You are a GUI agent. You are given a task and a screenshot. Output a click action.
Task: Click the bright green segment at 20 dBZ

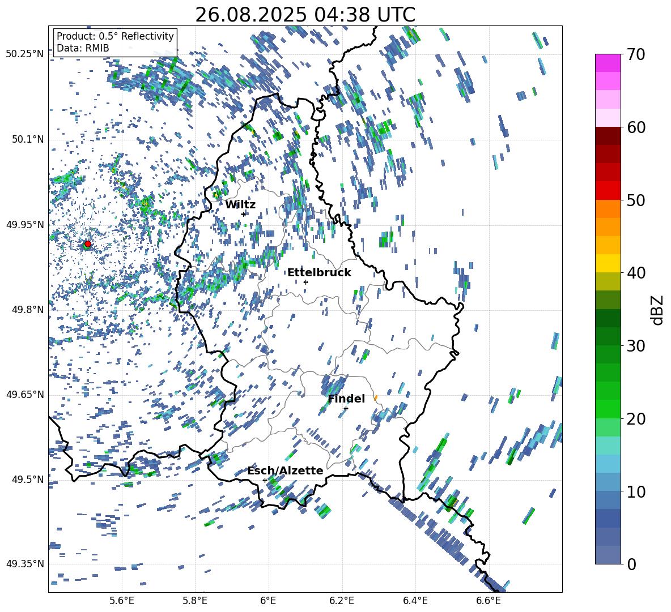pyautogui.click(x=608, y=409)
